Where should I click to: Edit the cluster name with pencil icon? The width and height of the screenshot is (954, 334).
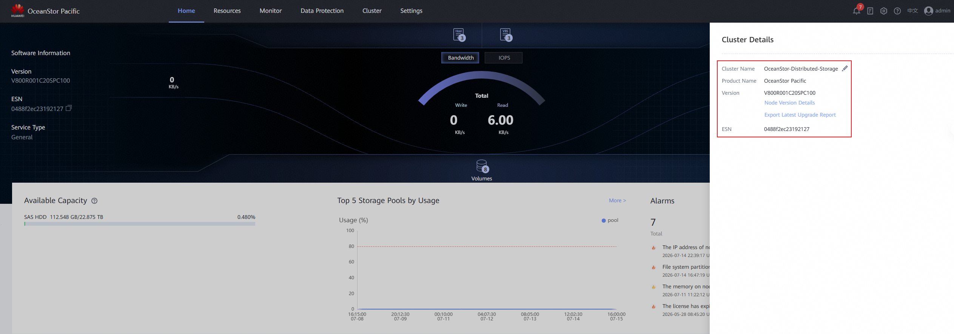[845, 68]
